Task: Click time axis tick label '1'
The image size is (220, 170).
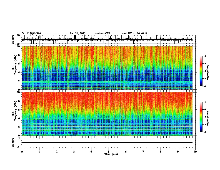Action: [x=39, y=152]
